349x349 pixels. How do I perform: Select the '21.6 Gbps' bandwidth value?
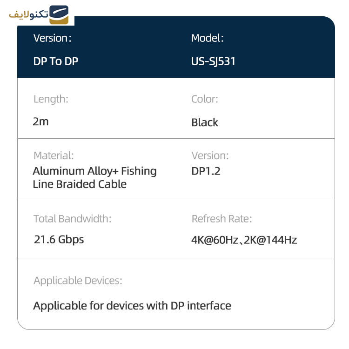click(x=59, y=240)
